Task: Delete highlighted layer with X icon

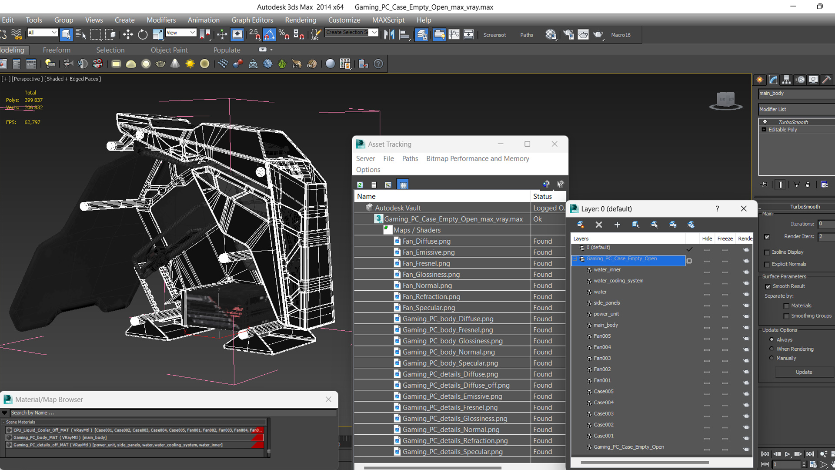Action: 599,225
